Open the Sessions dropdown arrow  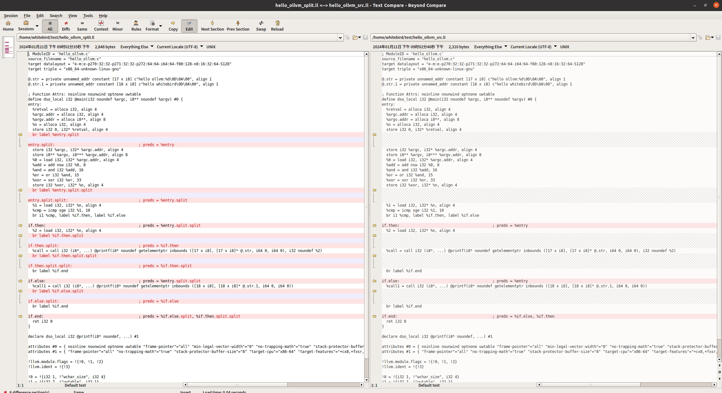tap(37, 26)
